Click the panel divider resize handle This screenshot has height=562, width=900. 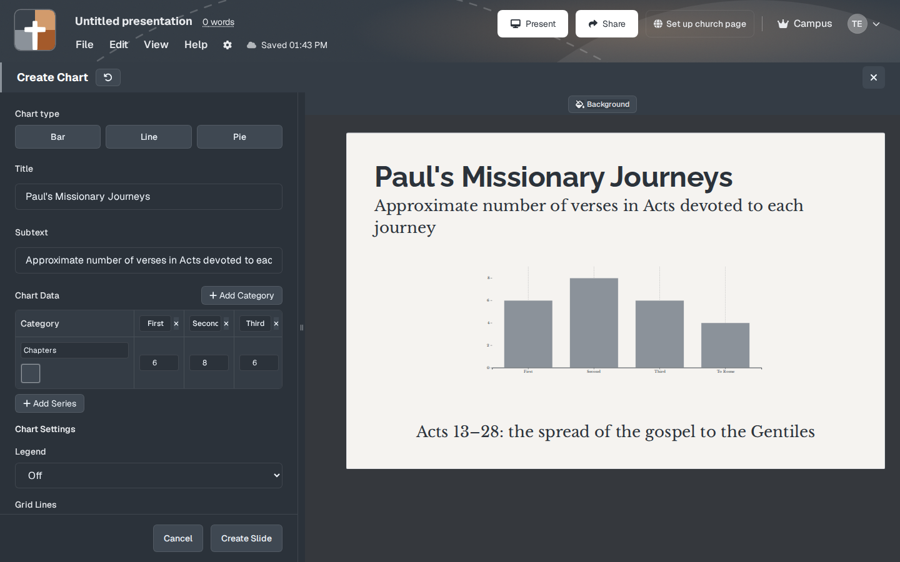click(301, 327)
